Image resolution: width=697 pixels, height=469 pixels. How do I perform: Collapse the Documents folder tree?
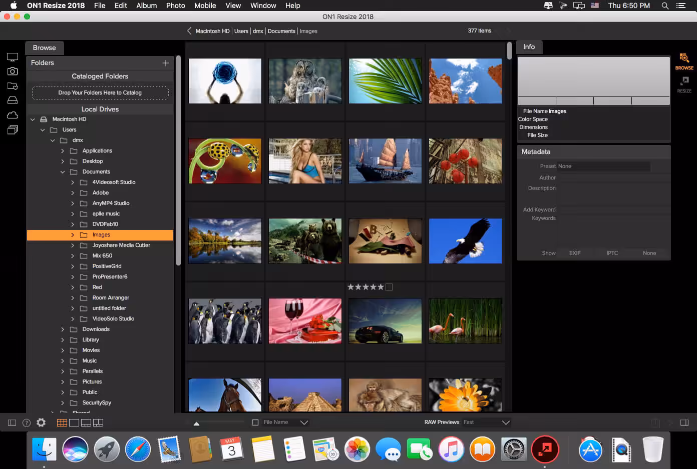[63, 172]
